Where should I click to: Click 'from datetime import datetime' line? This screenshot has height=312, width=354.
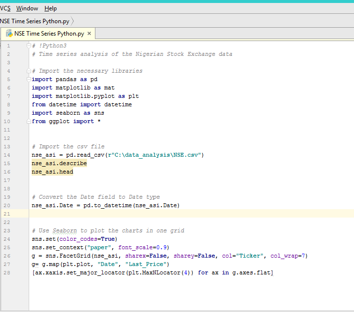(x=82, y=104)
